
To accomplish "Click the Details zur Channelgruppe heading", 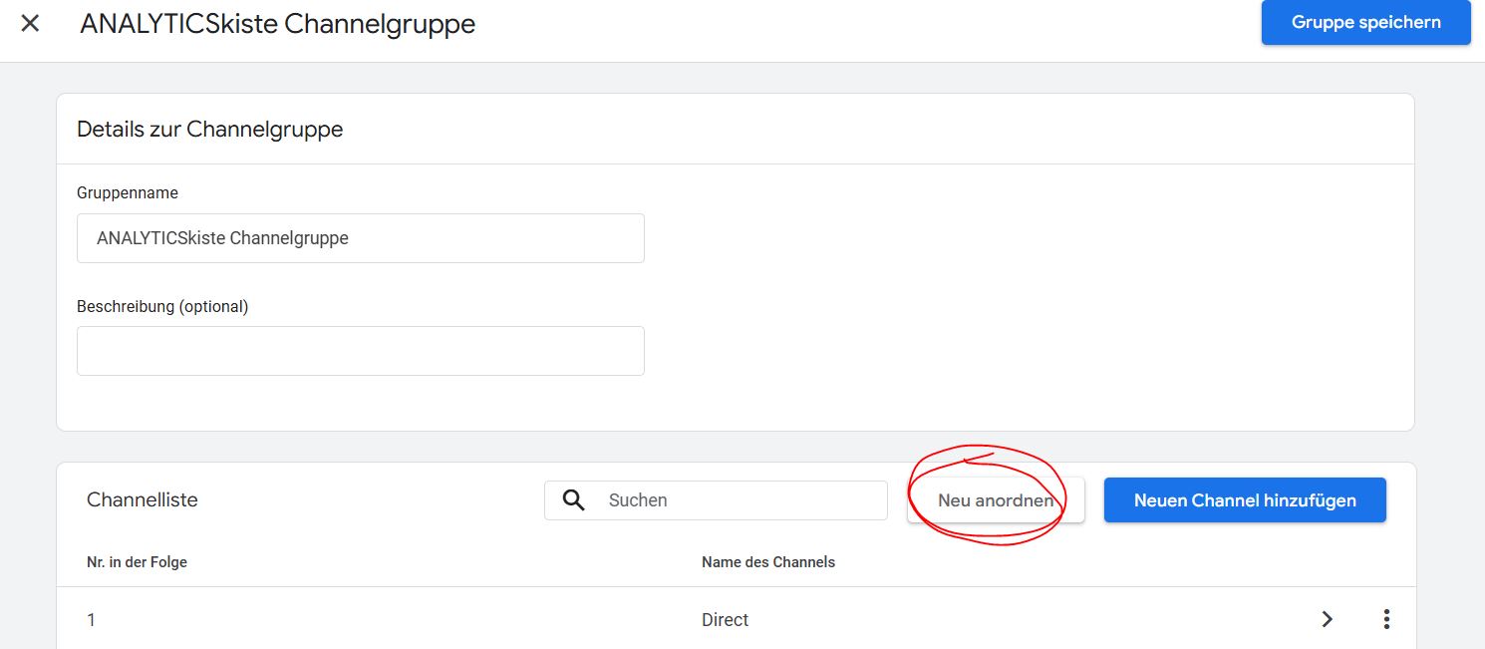I will [209, 129].
